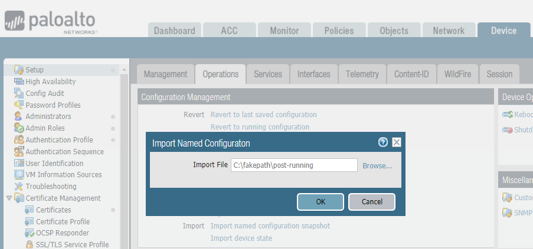
Task: Close the Import Named Configuration dialog
Action: tap(397, 142)
